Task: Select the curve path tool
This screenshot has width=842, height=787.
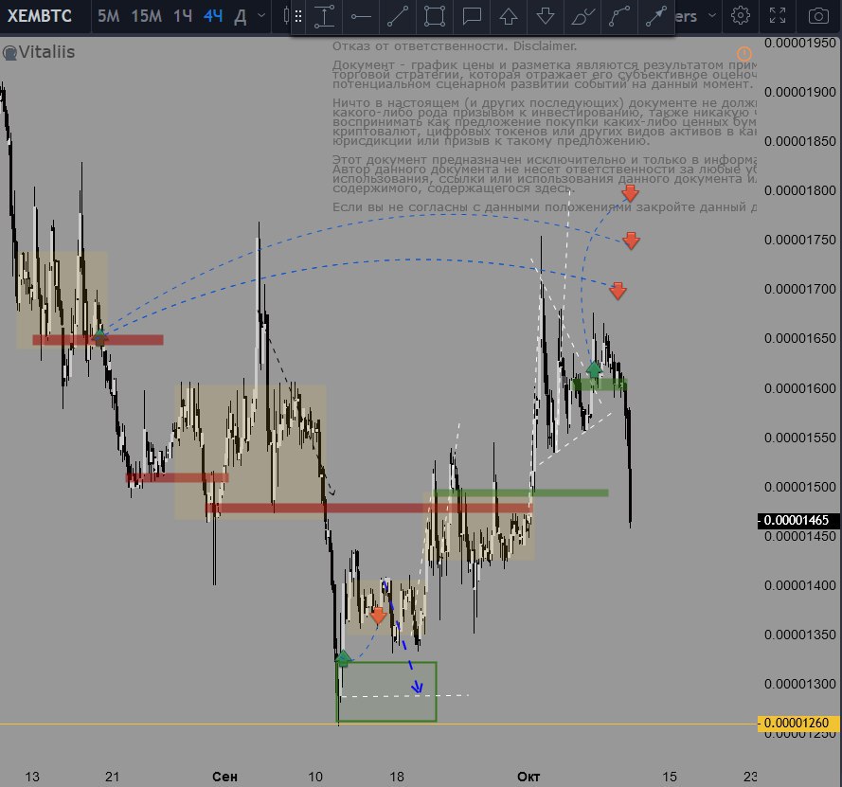Action: click(619, 16)
